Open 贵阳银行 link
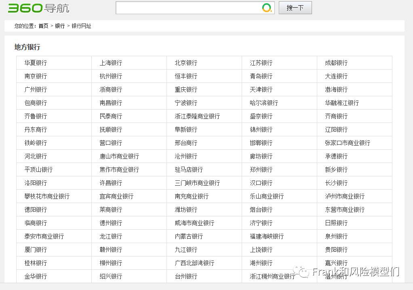Image resolution: width=413 pixels, height=290 pixels. (336, 250)
